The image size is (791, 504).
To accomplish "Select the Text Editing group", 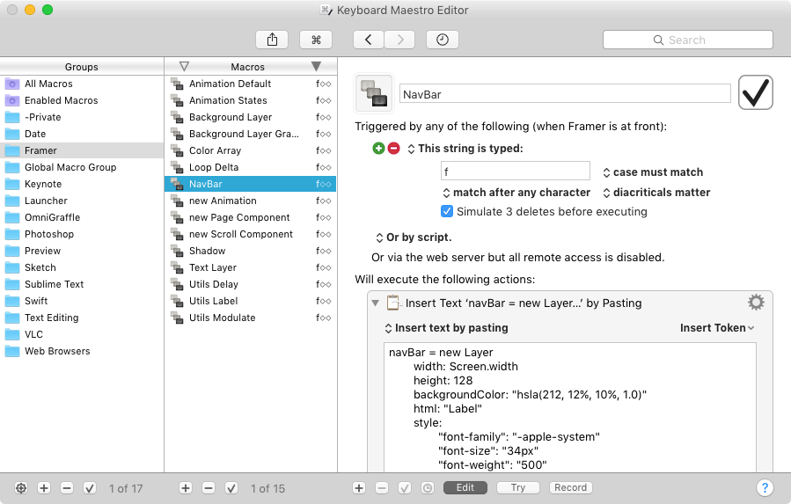I will pos(82,318).
